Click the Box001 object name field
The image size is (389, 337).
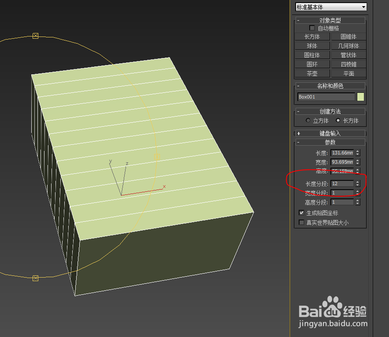pyautogui.click(x=326, y=97)
